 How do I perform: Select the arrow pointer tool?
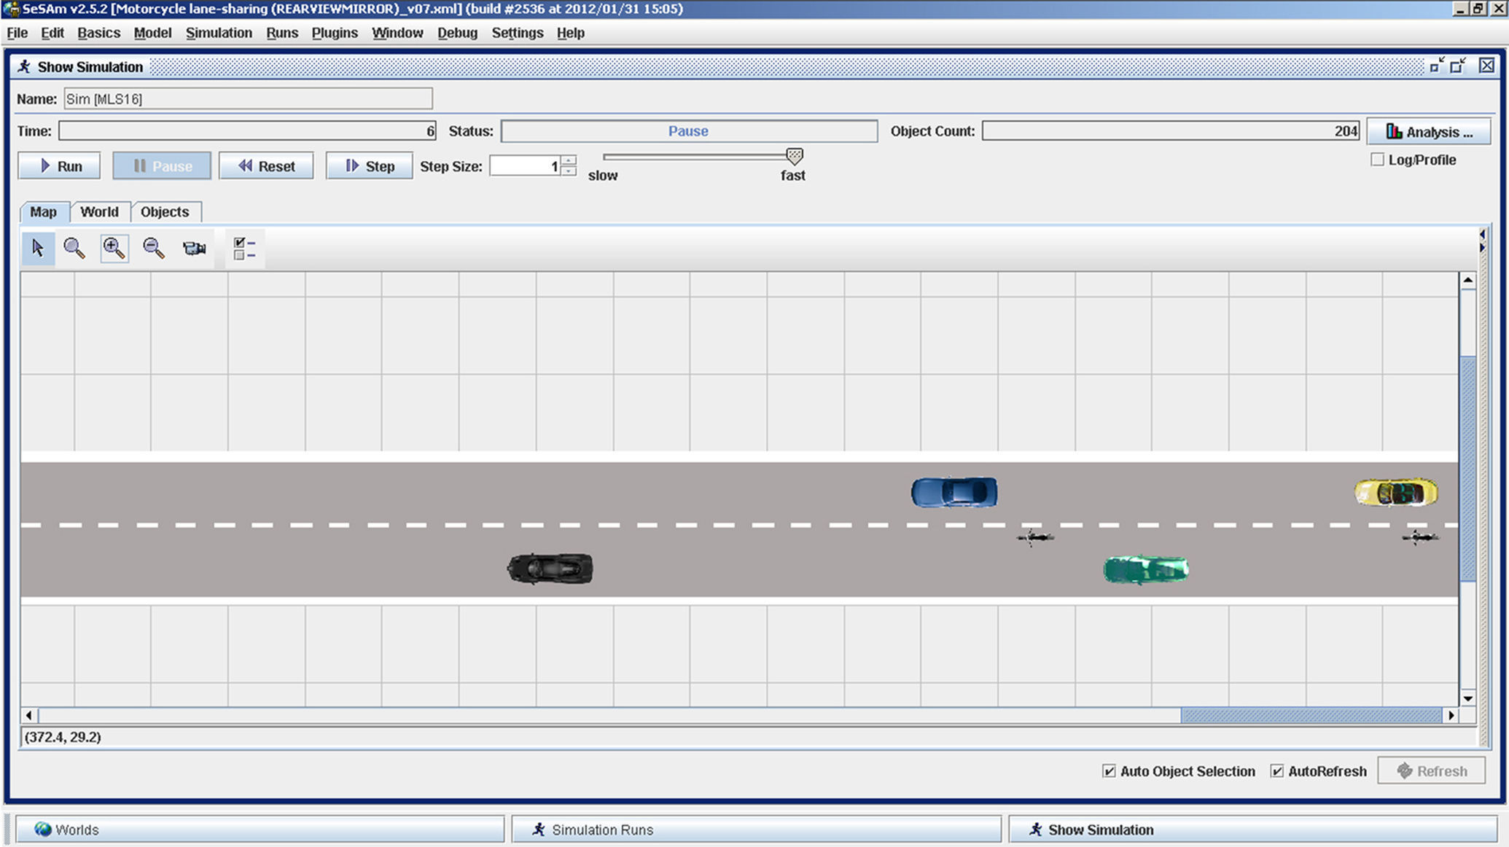point(38,249)
